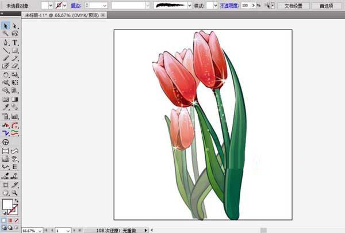
Task: Select the Type tool
Action: [15, 43]
